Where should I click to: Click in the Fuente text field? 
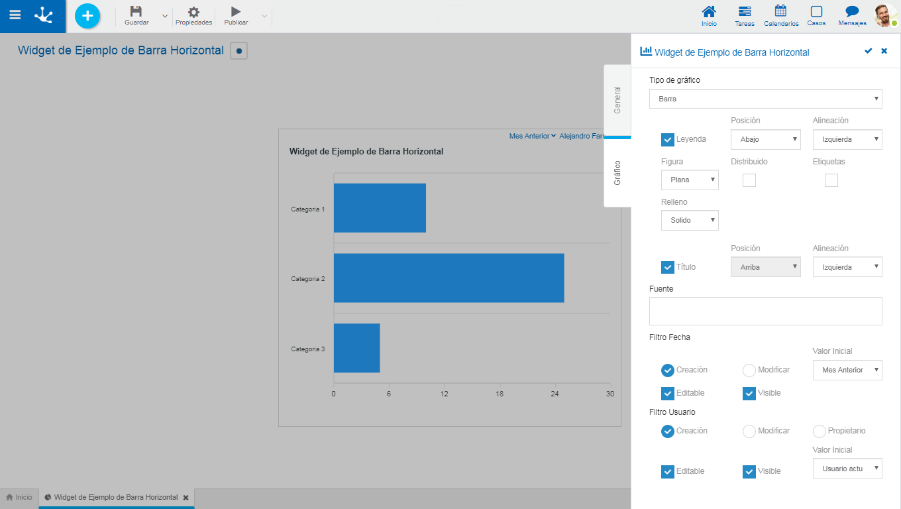tap(766, 311)
